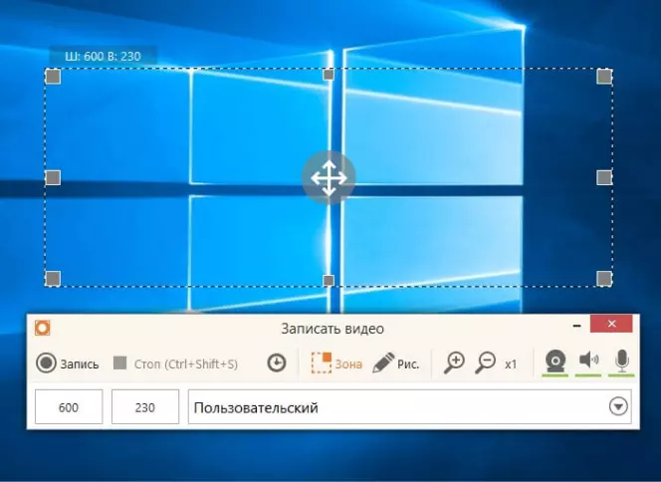Open the timer clock icon
The image size is (661, 482).
[x=277, y=363]
